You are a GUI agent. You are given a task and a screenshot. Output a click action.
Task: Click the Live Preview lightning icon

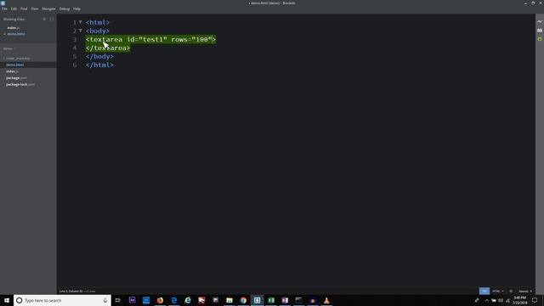click(x=540, y=21)
